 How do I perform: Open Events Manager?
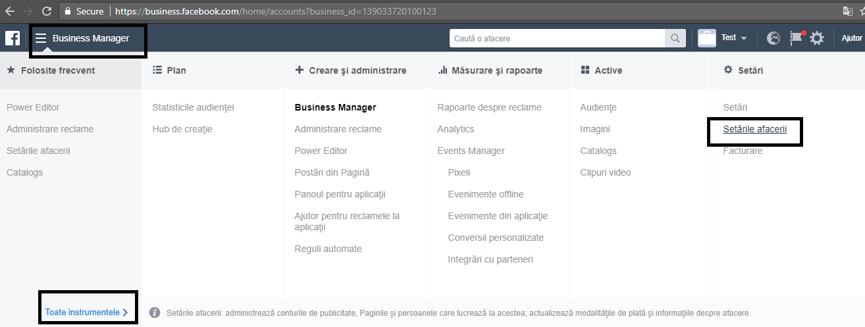pyautogui.click(x=471, y=151)
